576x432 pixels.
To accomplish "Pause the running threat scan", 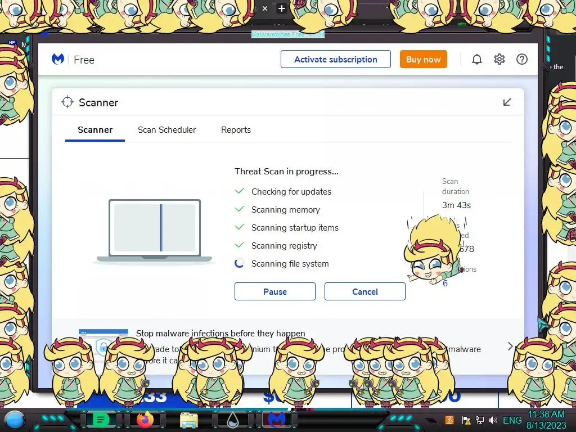I will tap(274, 291).
